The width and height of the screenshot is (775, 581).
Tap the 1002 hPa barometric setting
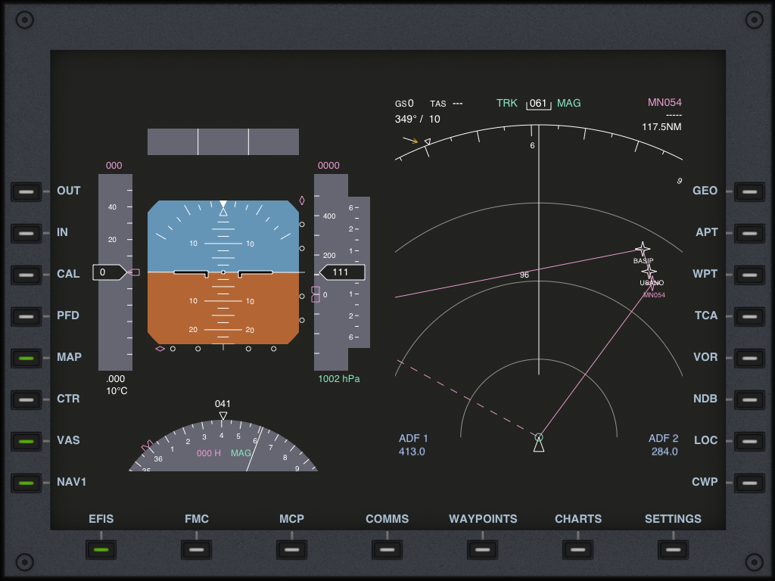tap(338, 379)
